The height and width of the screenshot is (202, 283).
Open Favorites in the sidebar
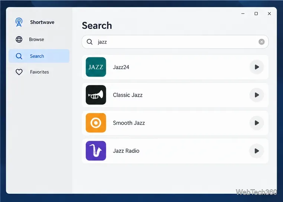(x=39, y=72)
